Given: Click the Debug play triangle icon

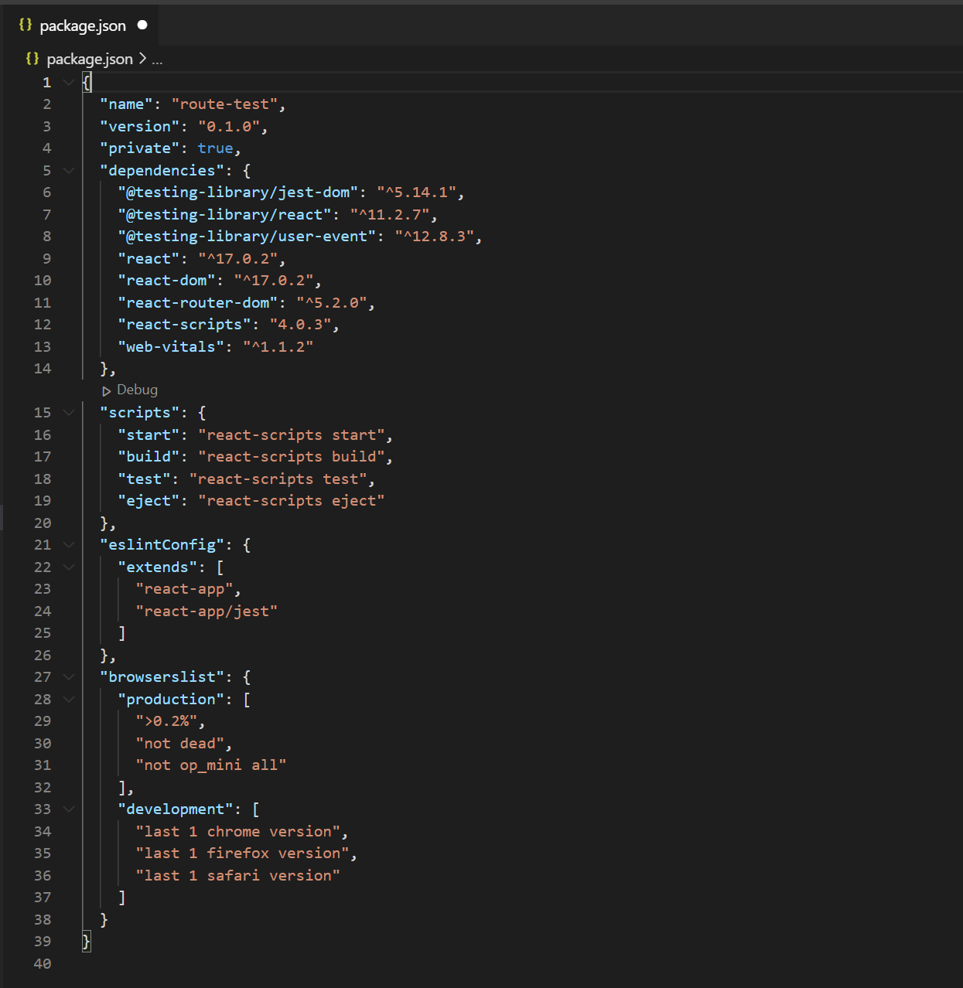Looking at the screenshot, I should (107, 391).
